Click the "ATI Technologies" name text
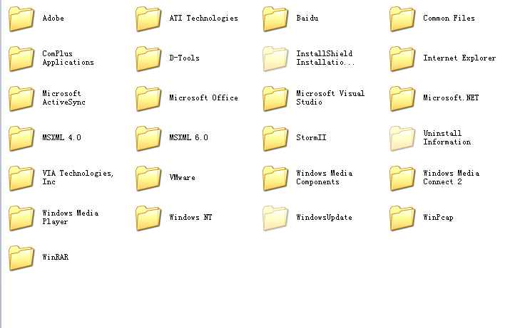Image resolution: width=530 pixels, height=328 pixels. [x=203, y=18]
